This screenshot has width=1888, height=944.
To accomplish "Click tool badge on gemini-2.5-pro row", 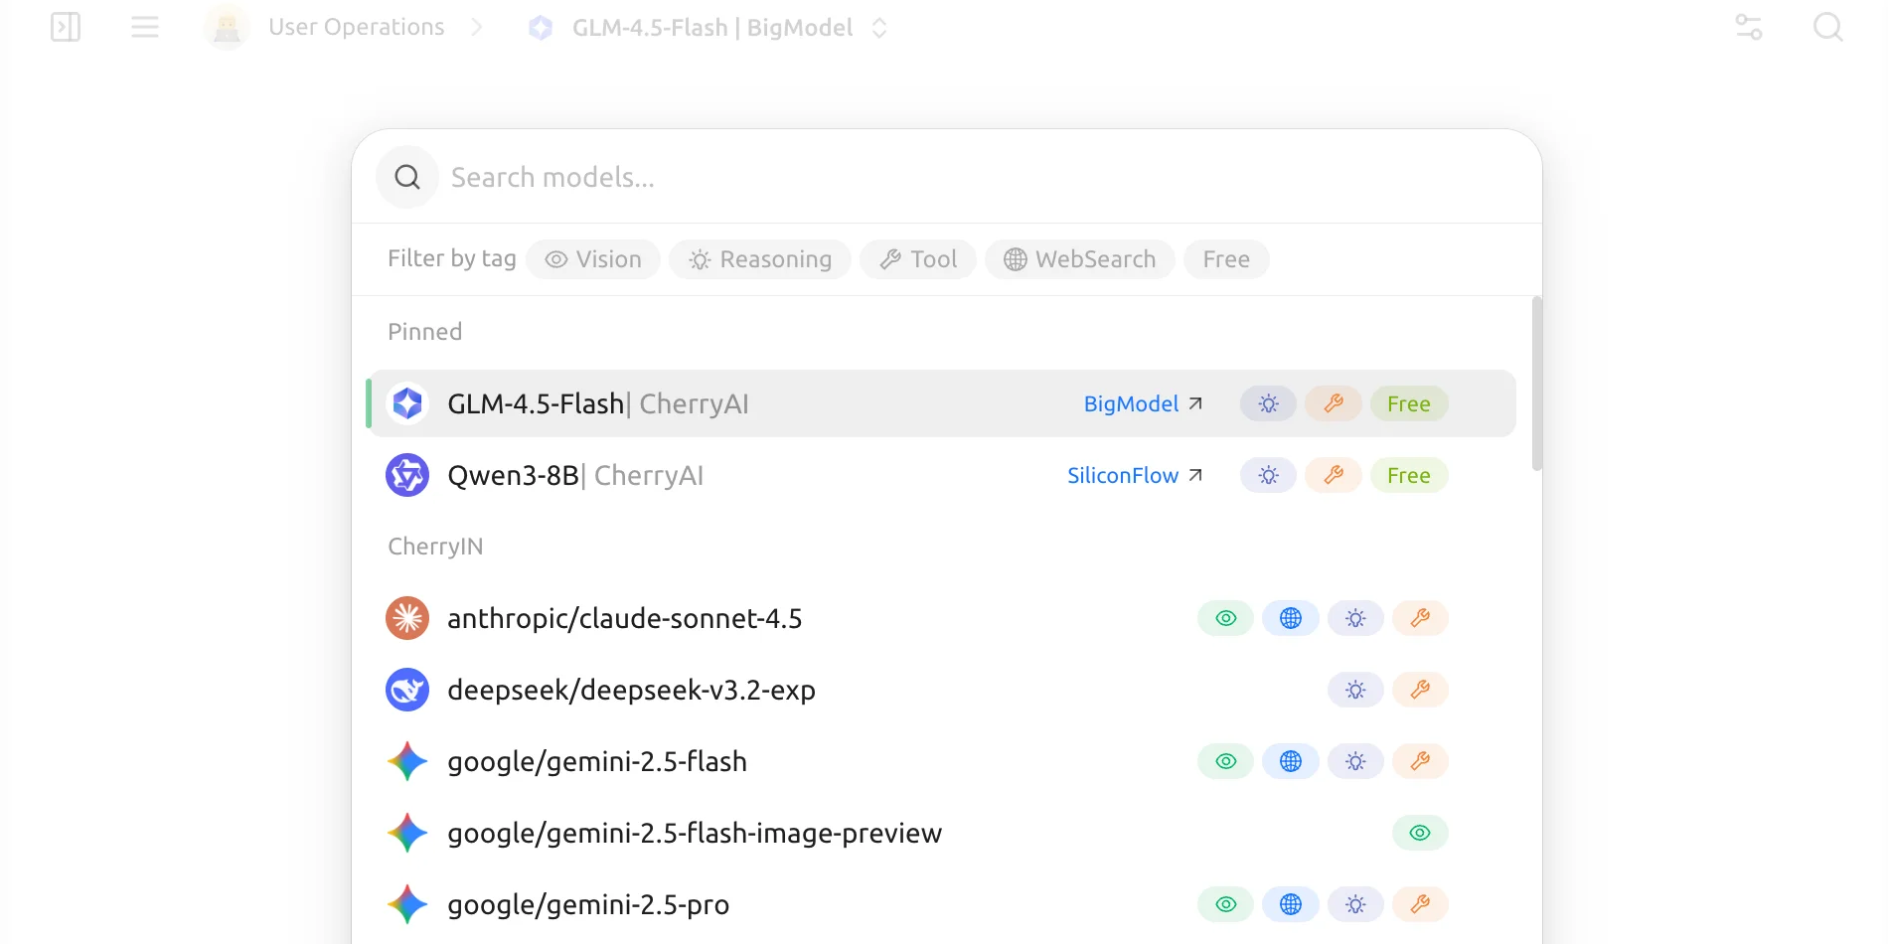I will click(1420, 904).
